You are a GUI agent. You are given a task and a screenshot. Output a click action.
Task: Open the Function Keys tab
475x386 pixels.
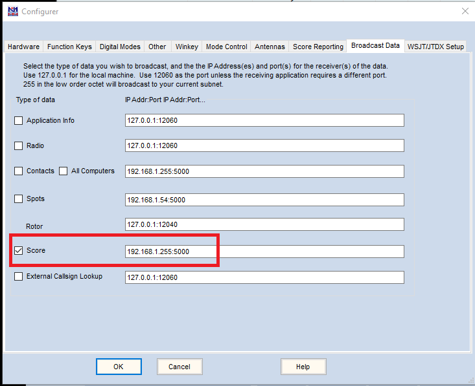(x=69, y=47)
